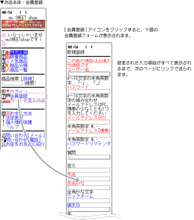
Task: Open 商品一覧 product list link
Action: [19, 70]
